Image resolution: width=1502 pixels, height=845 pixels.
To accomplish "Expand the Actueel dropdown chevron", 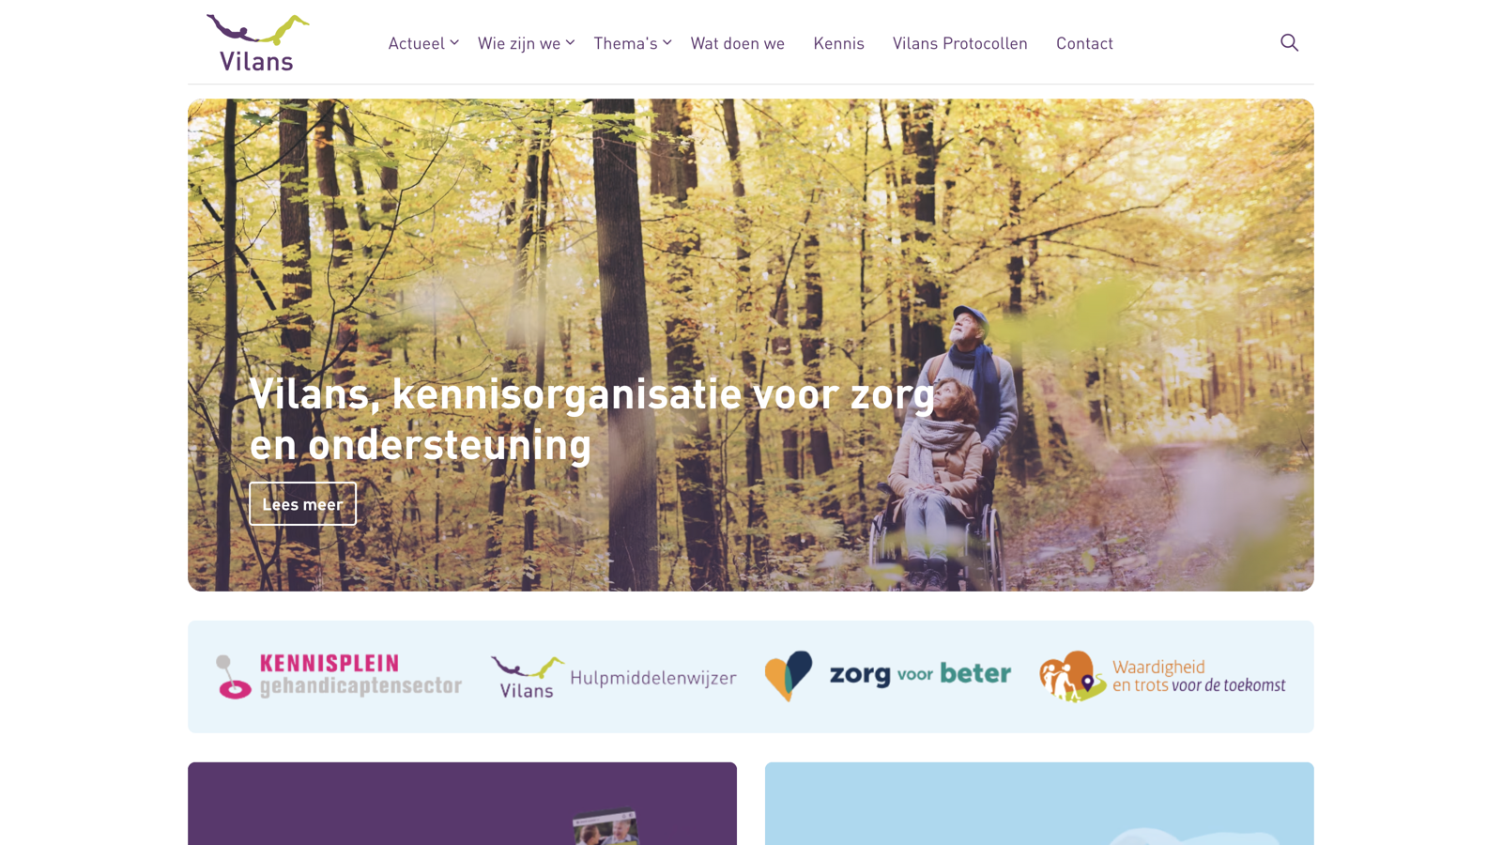I will [454, 42].
